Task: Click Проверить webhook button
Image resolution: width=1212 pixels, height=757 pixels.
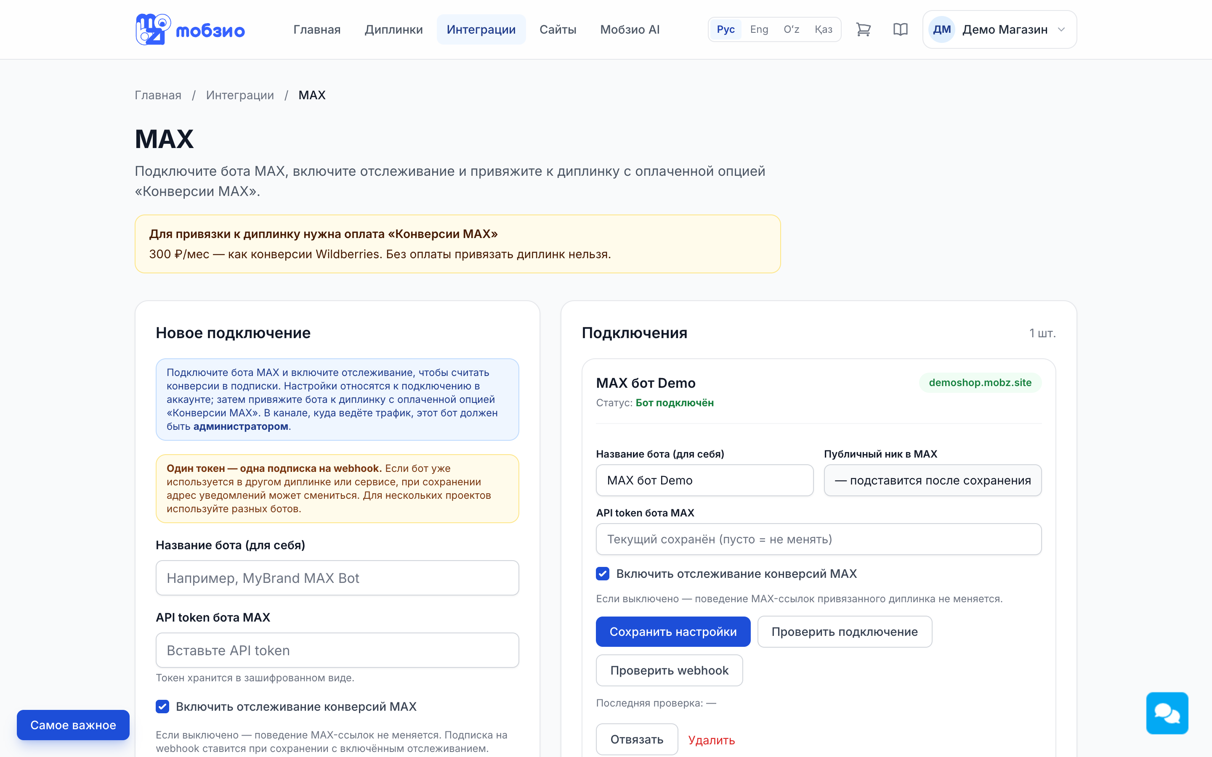Action: pos(669,670)
